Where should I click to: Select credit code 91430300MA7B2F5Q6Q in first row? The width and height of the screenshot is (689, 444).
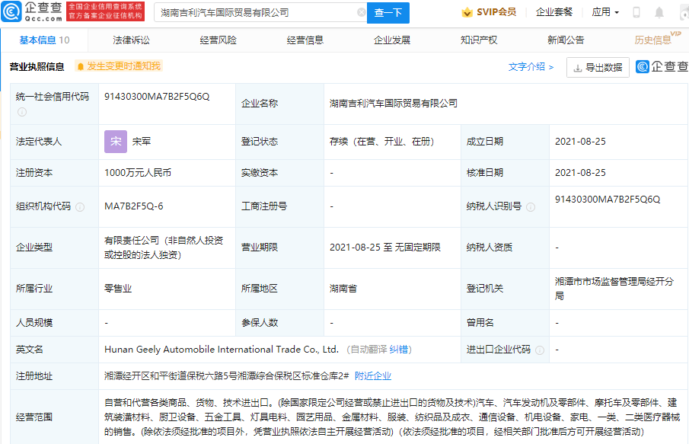[157, 97]
